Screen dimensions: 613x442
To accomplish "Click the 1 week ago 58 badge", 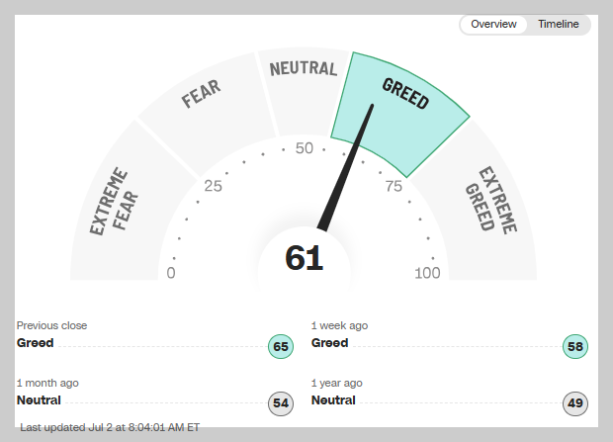I will point(575,346).
